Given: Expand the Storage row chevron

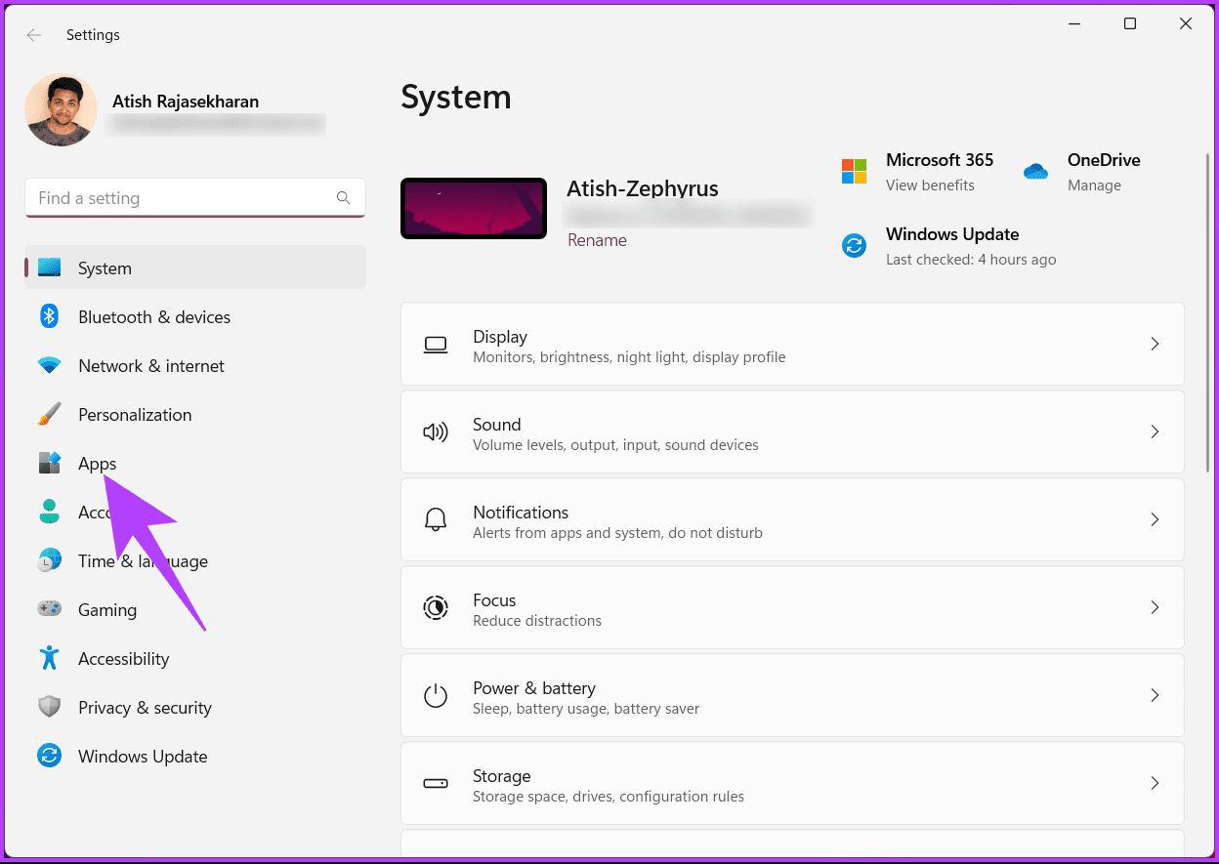Looking at the screenshot, I should click(x=1155, y=783).
